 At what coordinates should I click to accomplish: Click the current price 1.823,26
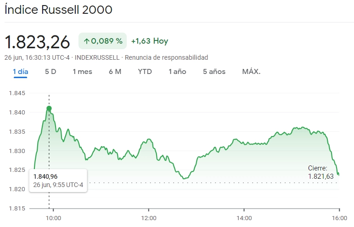[x=37, y=42]
